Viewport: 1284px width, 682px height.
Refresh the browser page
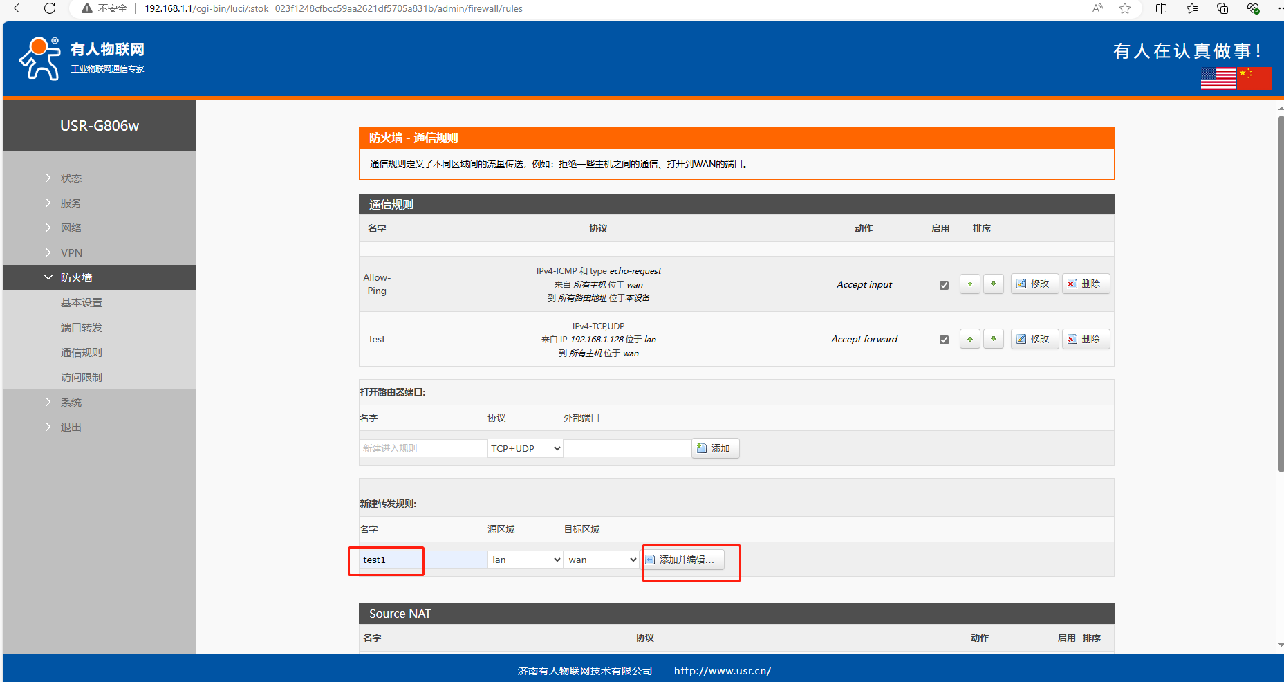(x=50, y=8)
